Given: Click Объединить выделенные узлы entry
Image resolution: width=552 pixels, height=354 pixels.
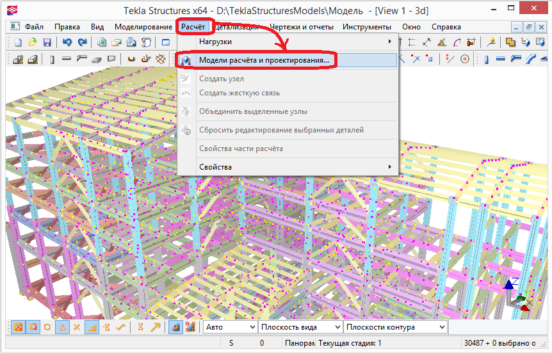Looking at the screenshot, I should pyautogui.click(x=288, y=111).
